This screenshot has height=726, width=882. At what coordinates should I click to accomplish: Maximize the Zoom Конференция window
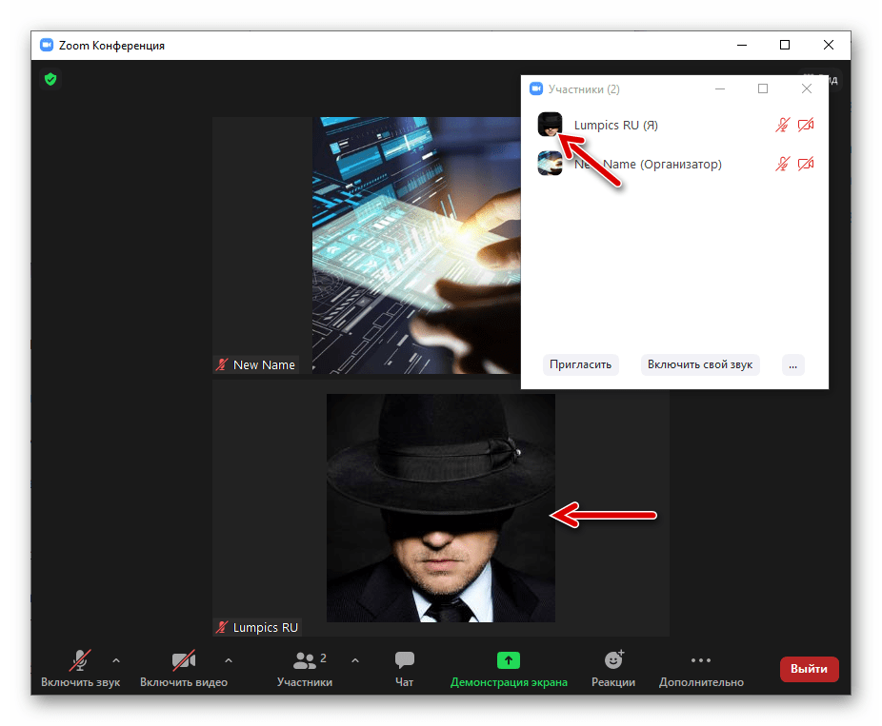(785, 45)
